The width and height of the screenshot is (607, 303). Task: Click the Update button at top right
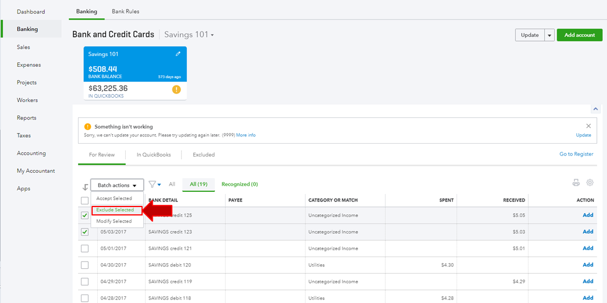tap(530, 35)
